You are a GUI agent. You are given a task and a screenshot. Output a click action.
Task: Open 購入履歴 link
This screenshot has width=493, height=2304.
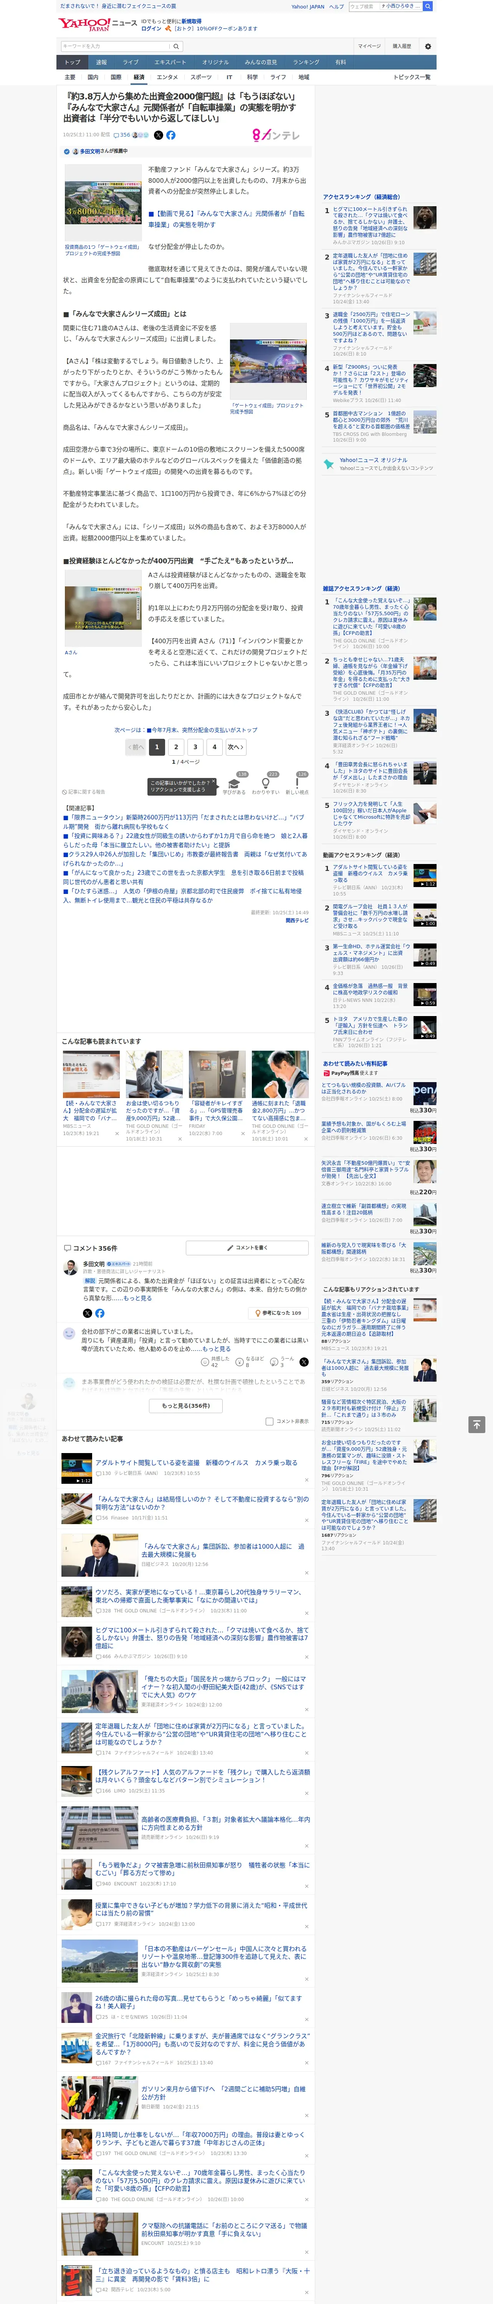[x=402, y=46]
